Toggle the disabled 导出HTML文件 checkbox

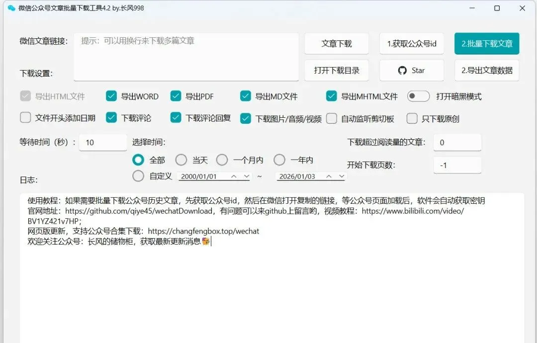[25, 96]
